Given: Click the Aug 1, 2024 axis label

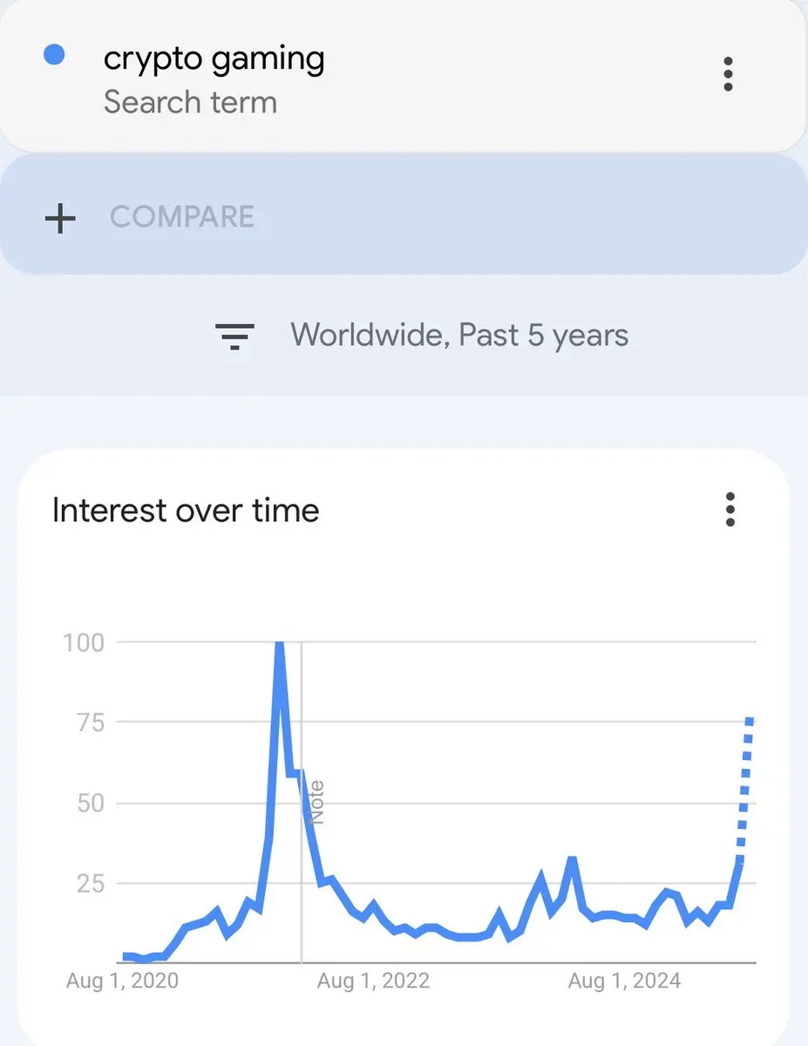Looking at the screenshot, I should tap(624, 981).
